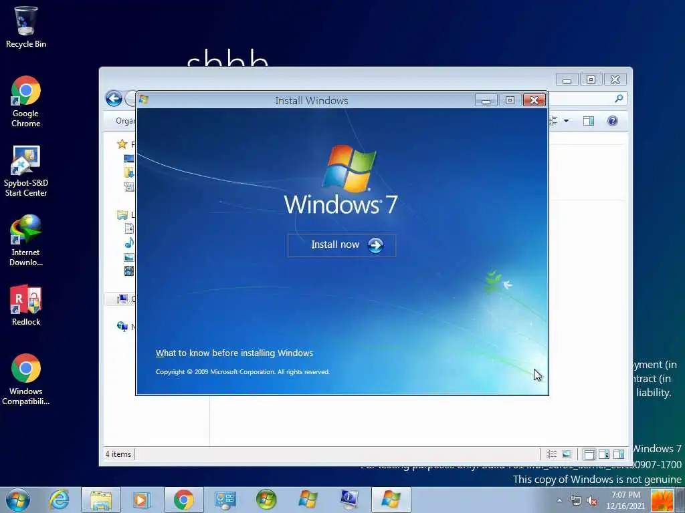The image size is (685, 513).
Task: Select Favorites star in Explorer navigation pane
Action: point(122,144)
